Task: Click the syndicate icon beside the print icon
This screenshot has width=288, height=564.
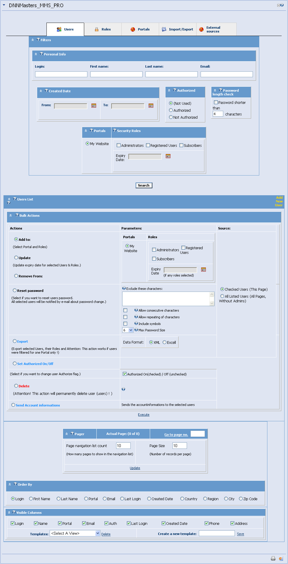Action: [281, 558]
